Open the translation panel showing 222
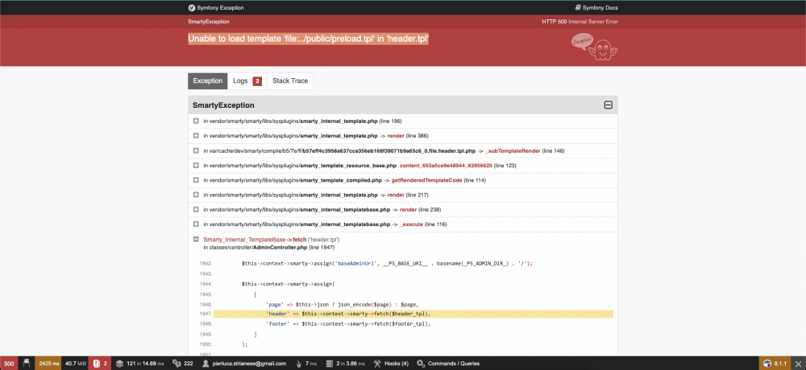This screenshot has width=806, height=370. coord(182,364)
